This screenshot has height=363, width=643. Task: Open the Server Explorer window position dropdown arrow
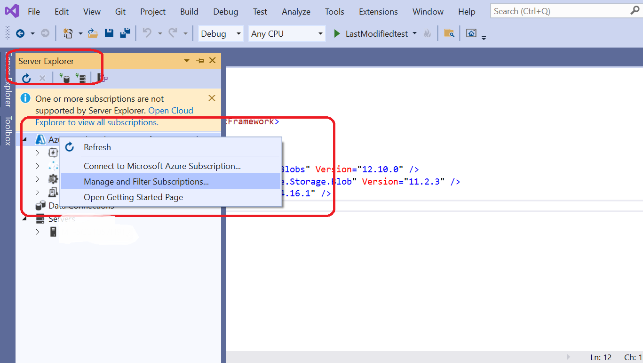click(187, 61)
